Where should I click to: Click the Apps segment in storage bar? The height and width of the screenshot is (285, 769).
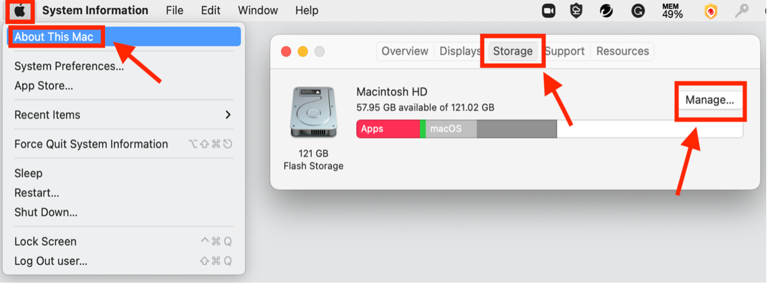coord(387,129)
